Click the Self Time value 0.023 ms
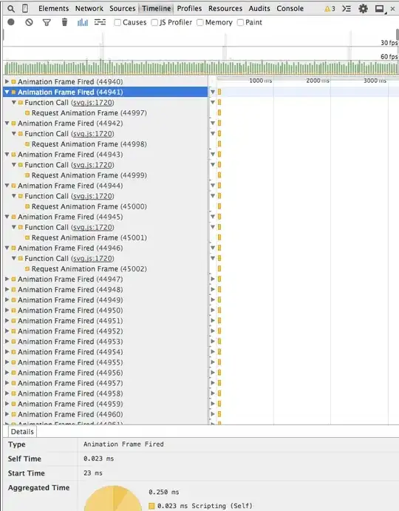399x511 pixels. (99, 458)
